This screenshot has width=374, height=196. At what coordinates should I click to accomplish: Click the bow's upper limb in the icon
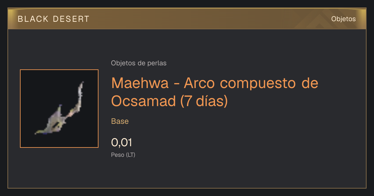tap(80, 93)
